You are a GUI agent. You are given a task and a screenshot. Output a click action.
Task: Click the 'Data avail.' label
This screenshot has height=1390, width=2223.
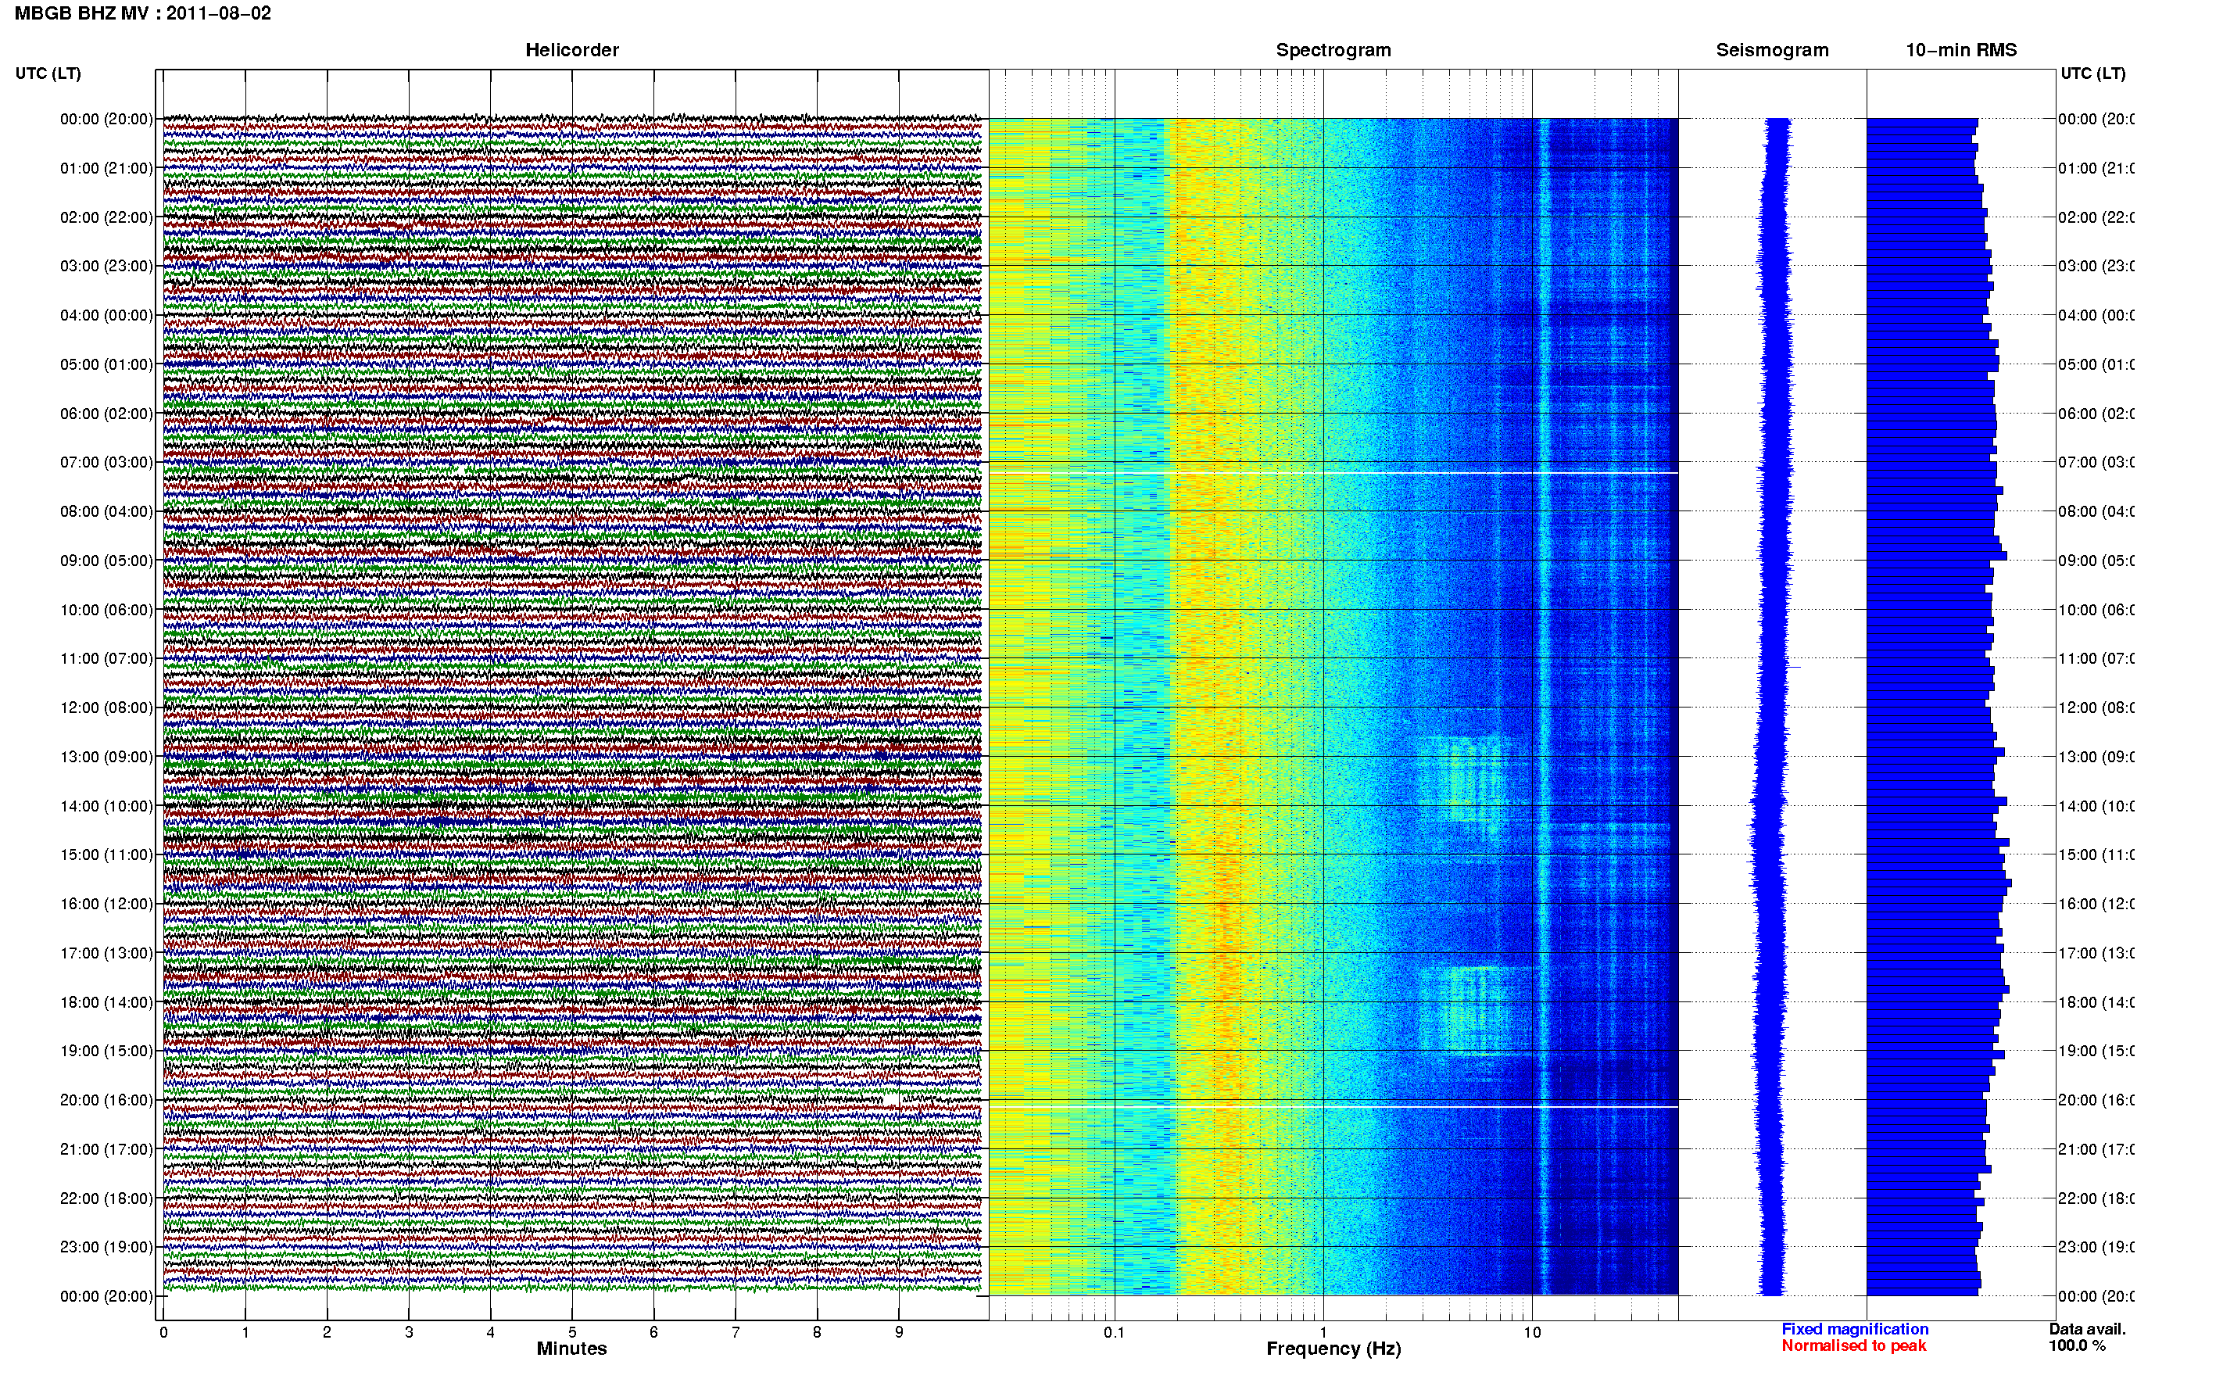2087,1329
